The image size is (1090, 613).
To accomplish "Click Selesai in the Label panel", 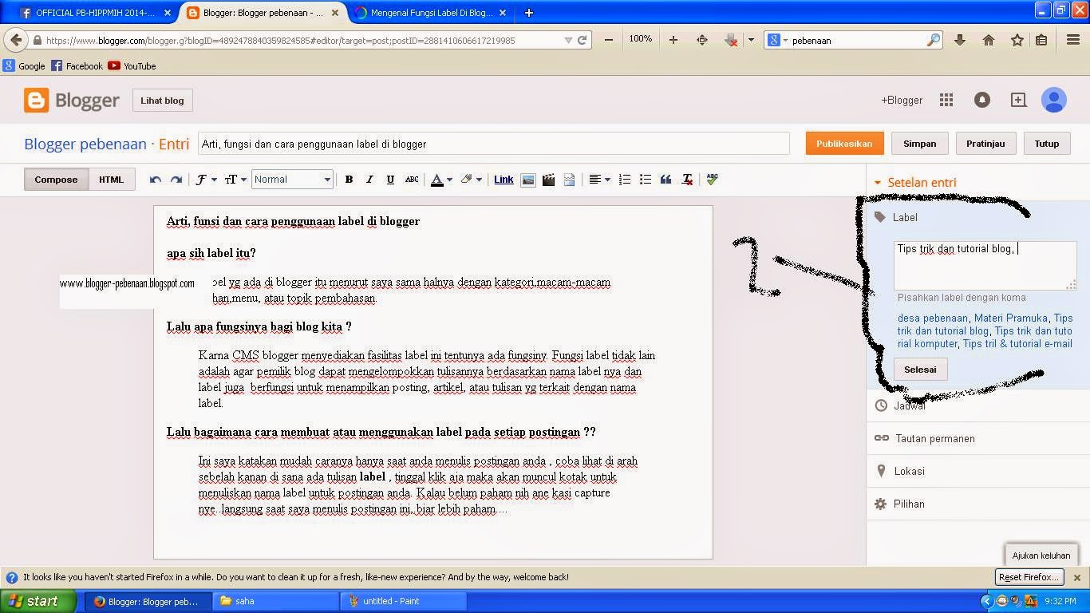I will [x=920, y=369].
